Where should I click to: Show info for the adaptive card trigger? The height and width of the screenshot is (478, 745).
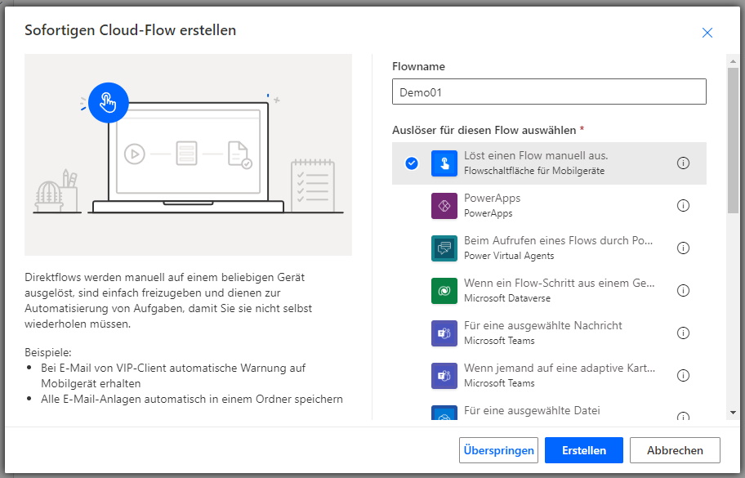click(683, 376)
